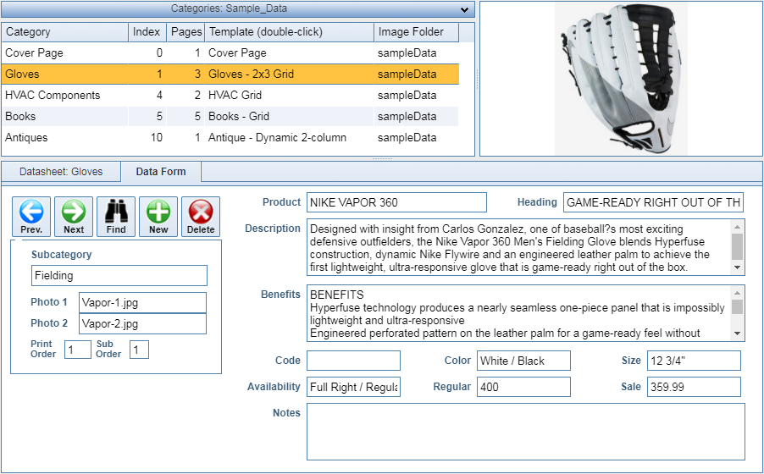Focus the Subcategory field containing Fielding
Image resolution: width=764 pixels, height=474 pixels.
tap(119, 276)
